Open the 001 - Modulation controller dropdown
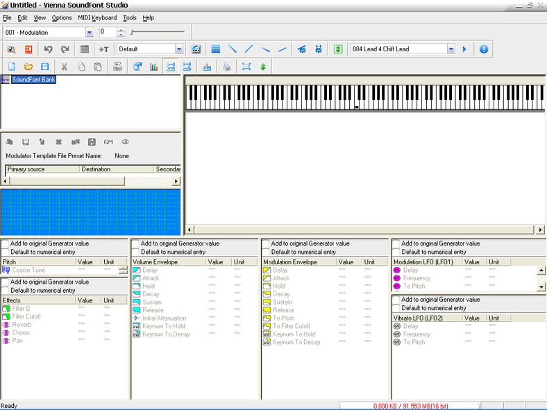Viewport: 547px width, 410px height. click(x=89, y=32)
